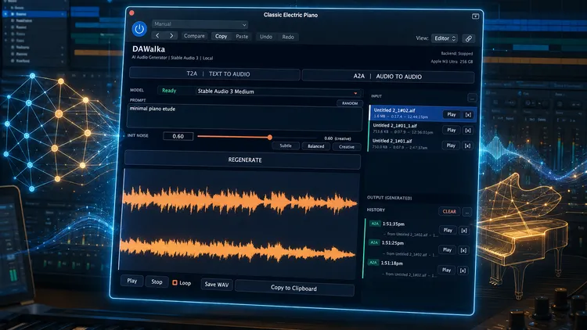Switch to T2A Text to Audio tab
This screenshot has width=587, height=330.
215,74
